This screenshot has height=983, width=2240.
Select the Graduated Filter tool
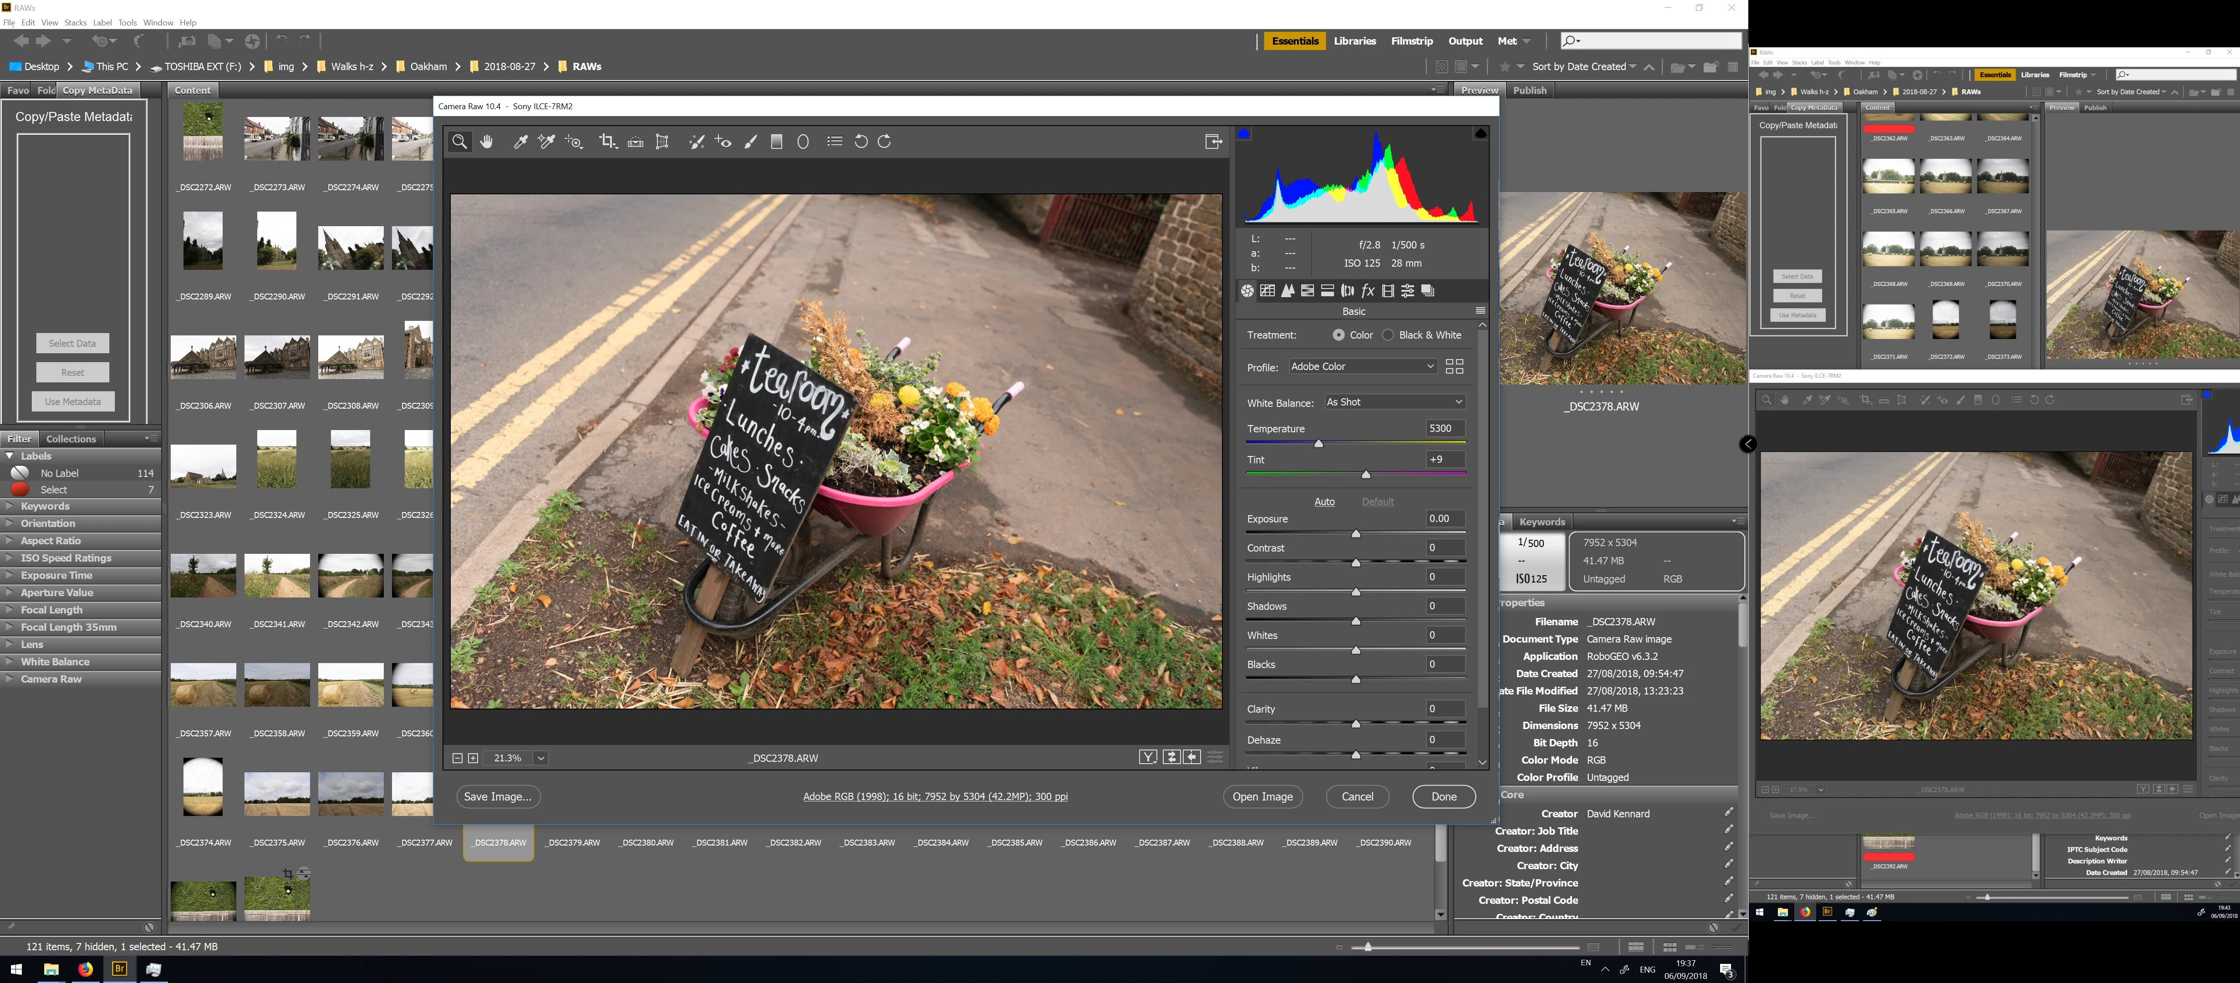pos(777,142)
